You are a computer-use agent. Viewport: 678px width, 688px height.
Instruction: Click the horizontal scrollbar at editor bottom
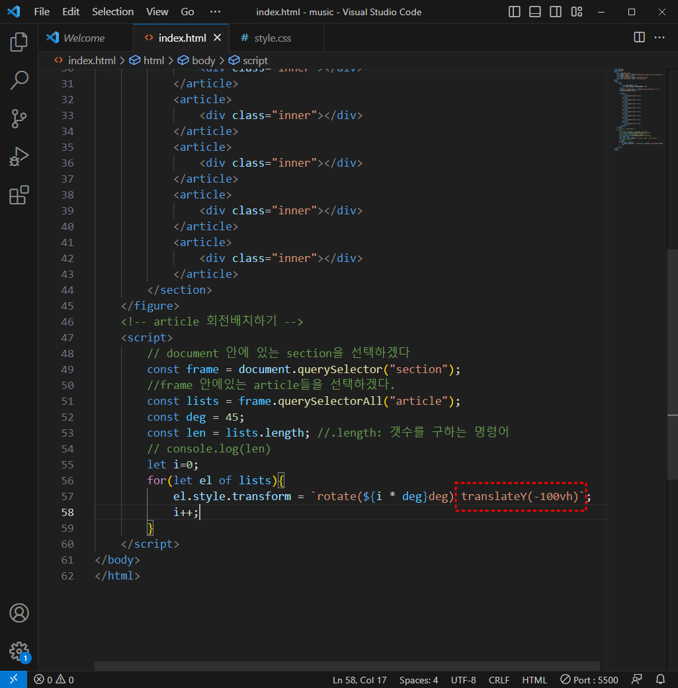click(x=347, y=666)
